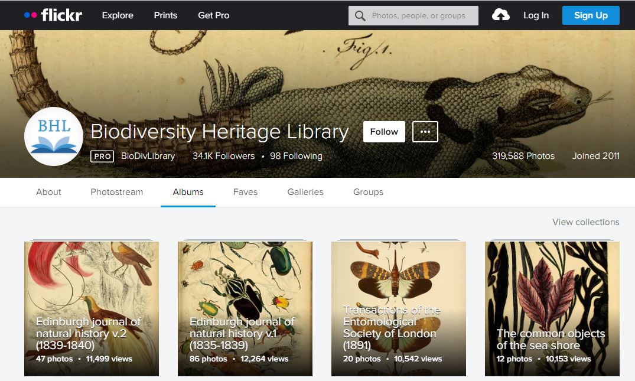
Task: View the About tab
Action: (48, 191)
